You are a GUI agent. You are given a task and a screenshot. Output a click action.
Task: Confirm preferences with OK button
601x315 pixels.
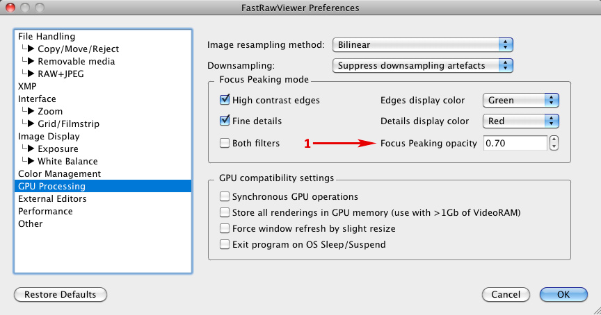point(563,295)
